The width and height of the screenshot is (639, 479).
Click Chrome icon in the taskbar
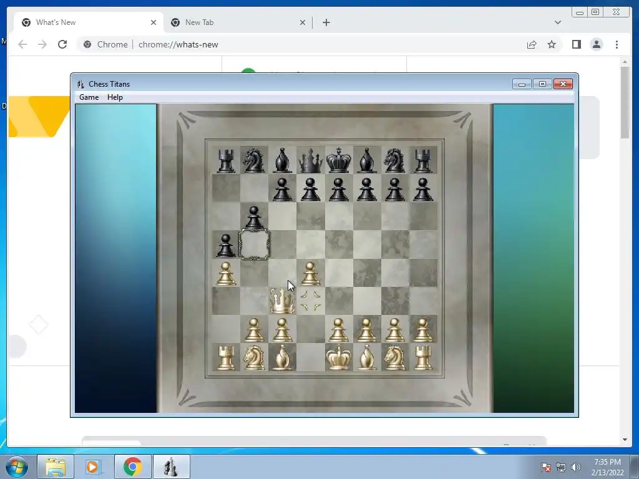pos(132,467)
